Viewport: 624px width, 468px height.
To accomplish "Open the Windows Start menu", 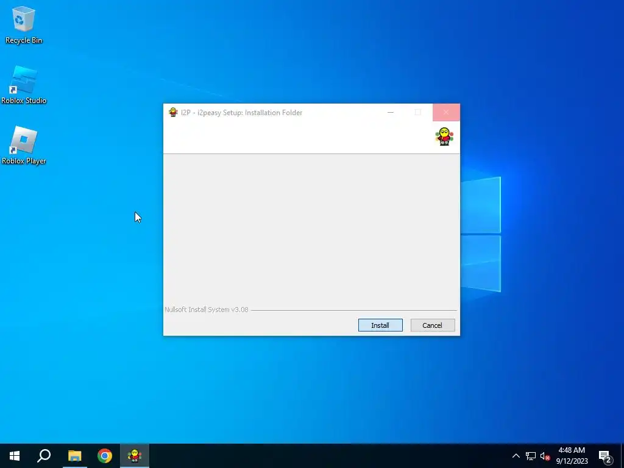I will click(15, 456).
